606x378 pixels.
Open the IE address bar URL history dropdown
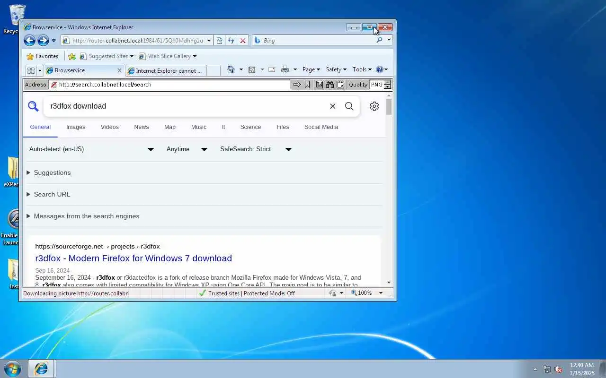coord(209,41)
